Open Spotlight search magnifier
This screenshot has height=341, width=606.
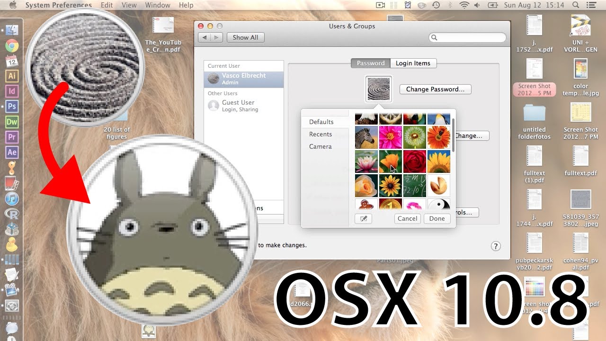click(x=576, y=5)
